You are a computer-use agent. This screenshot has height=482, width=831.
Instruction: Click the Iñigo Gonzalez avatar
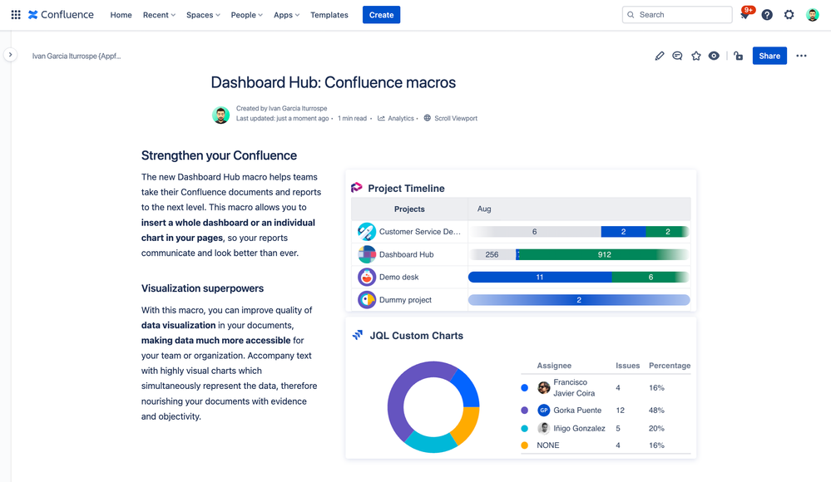click(544, 428)
